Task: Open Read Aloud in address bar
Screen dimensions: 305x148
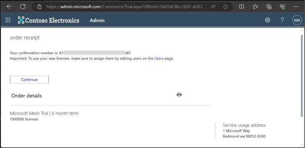Action: point(213,7)
